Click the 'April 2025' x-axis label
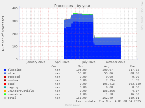Screen dimensions: 145x108 (62, 62)
